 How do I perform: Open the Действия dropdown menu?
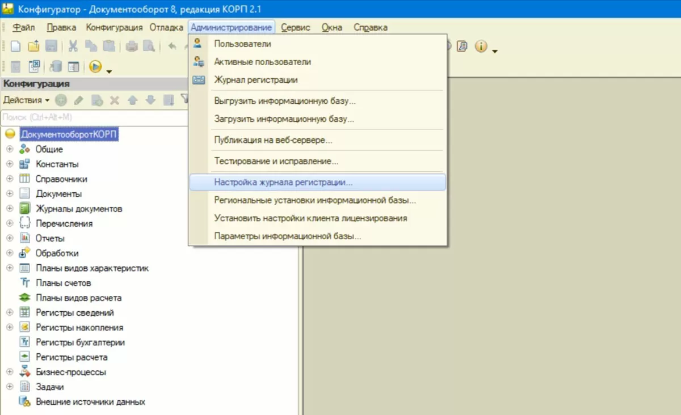[x=26, y=100]
